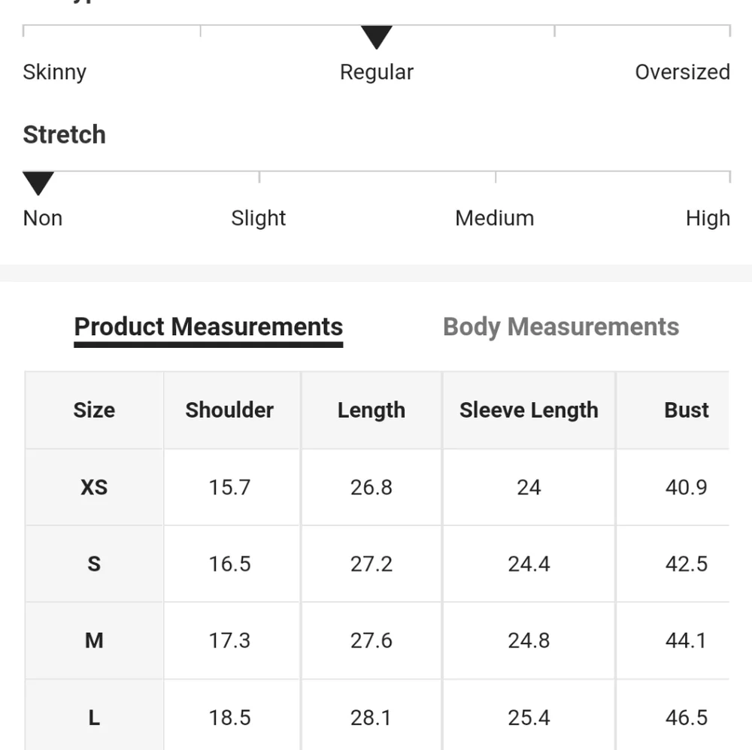Click the High stretch label

click(708, 219)
